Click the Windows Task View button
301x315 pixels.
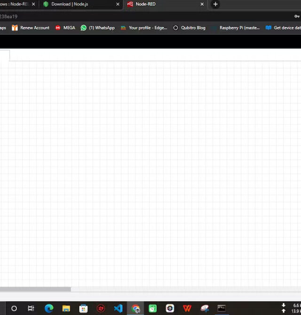31,308
